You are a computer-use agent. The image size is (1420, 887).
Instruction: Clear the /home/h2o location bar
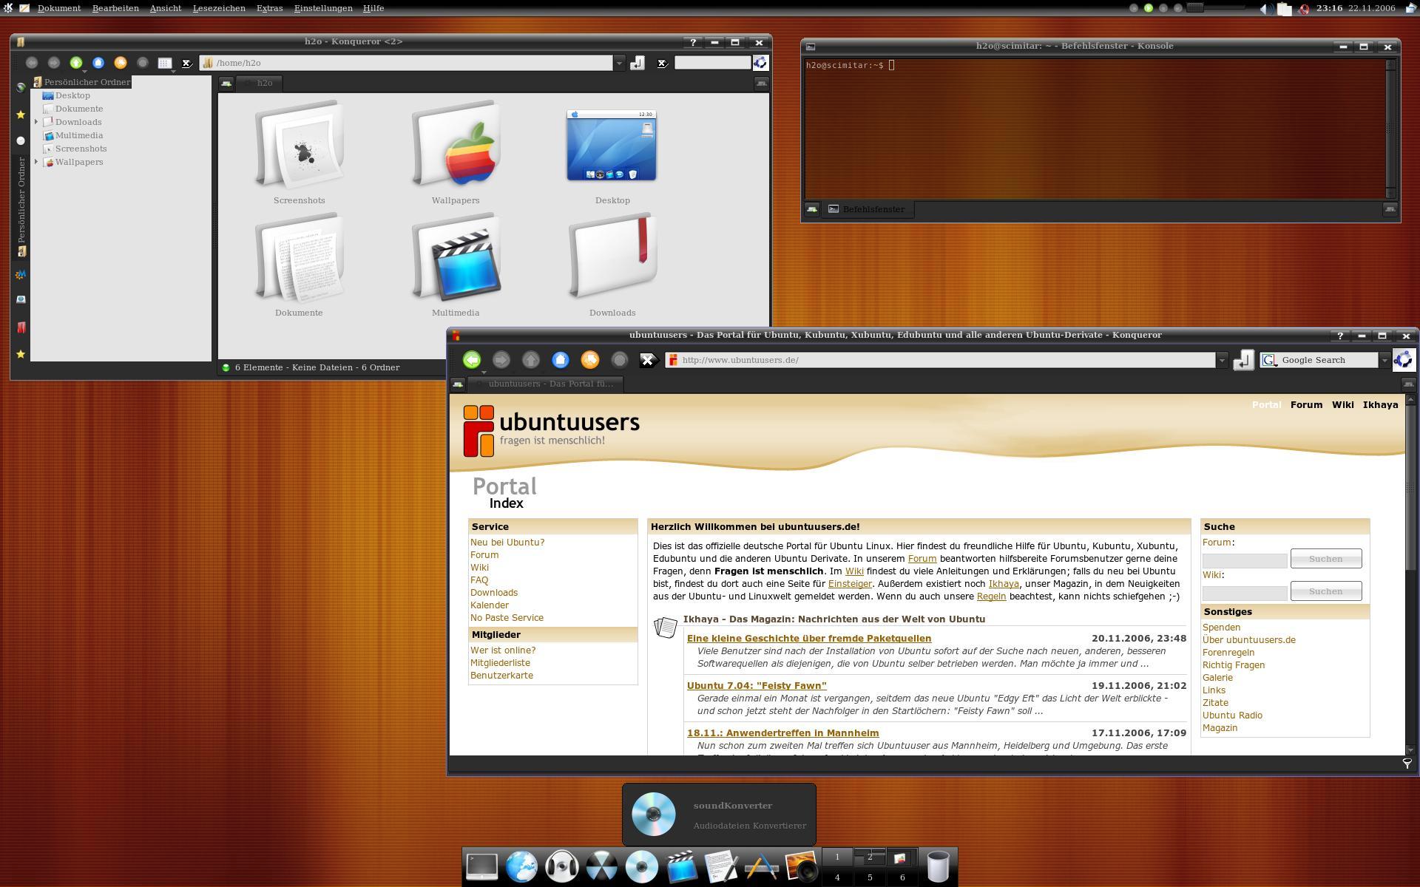(x=187, y=64)
